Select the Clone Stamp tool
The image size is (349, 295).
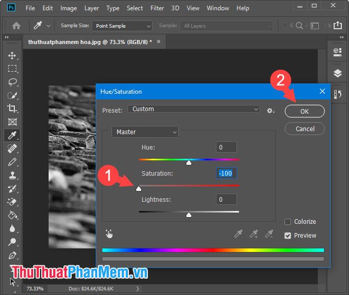click(12, 175)
